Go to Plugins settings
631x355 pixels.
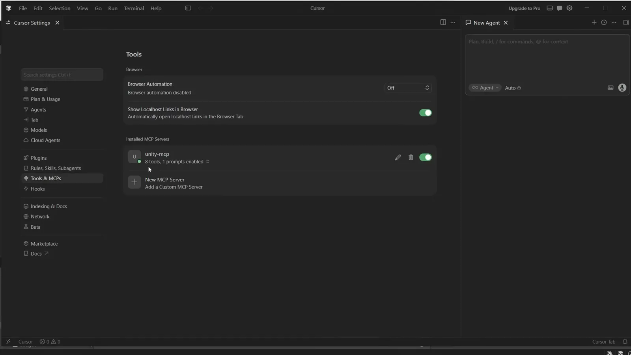pos(62,158)
